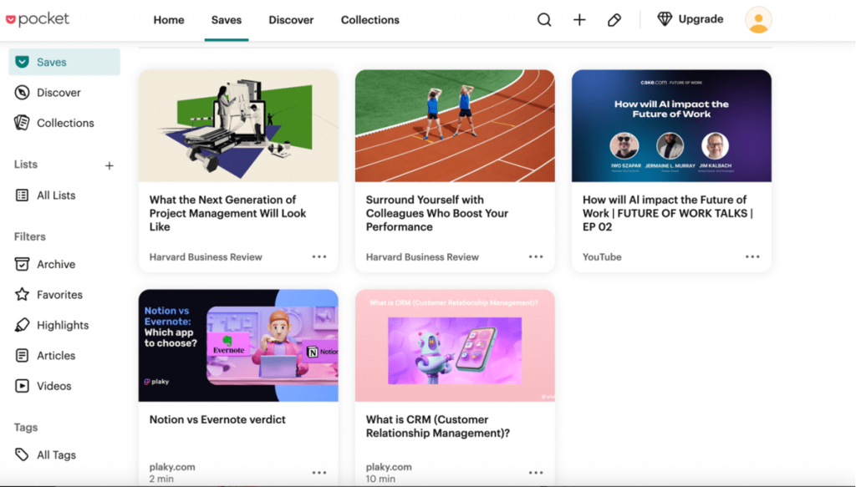Open the Notion vs Evernote verdict article
Image resolution: width=856 pixels, height=487 pixels.
coord(217,419)
